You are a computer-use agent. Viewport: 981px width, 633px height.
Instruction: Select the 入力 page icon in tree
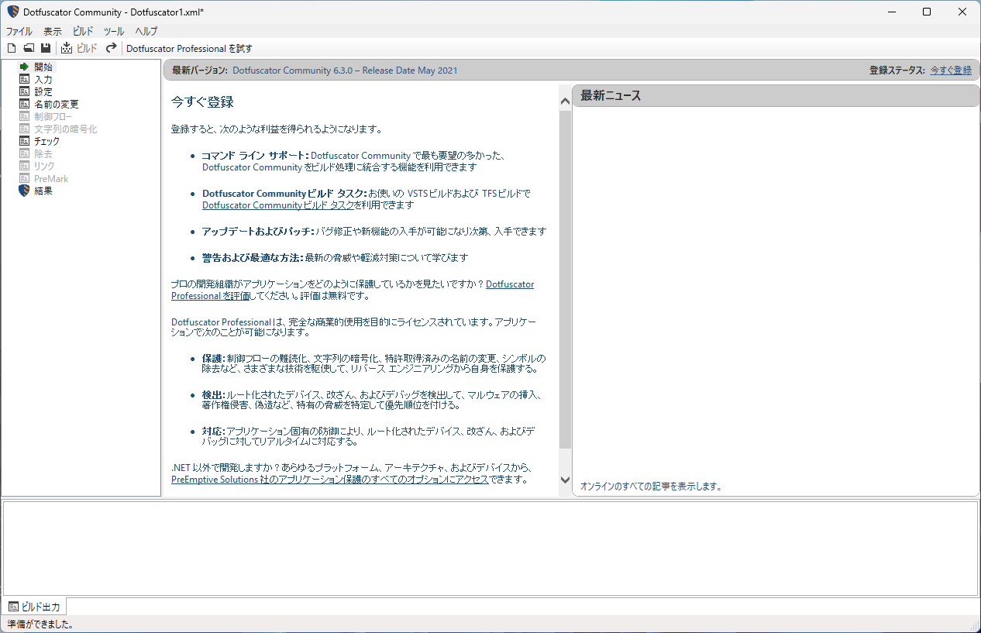pyautogui.click(x=24, y=79)
